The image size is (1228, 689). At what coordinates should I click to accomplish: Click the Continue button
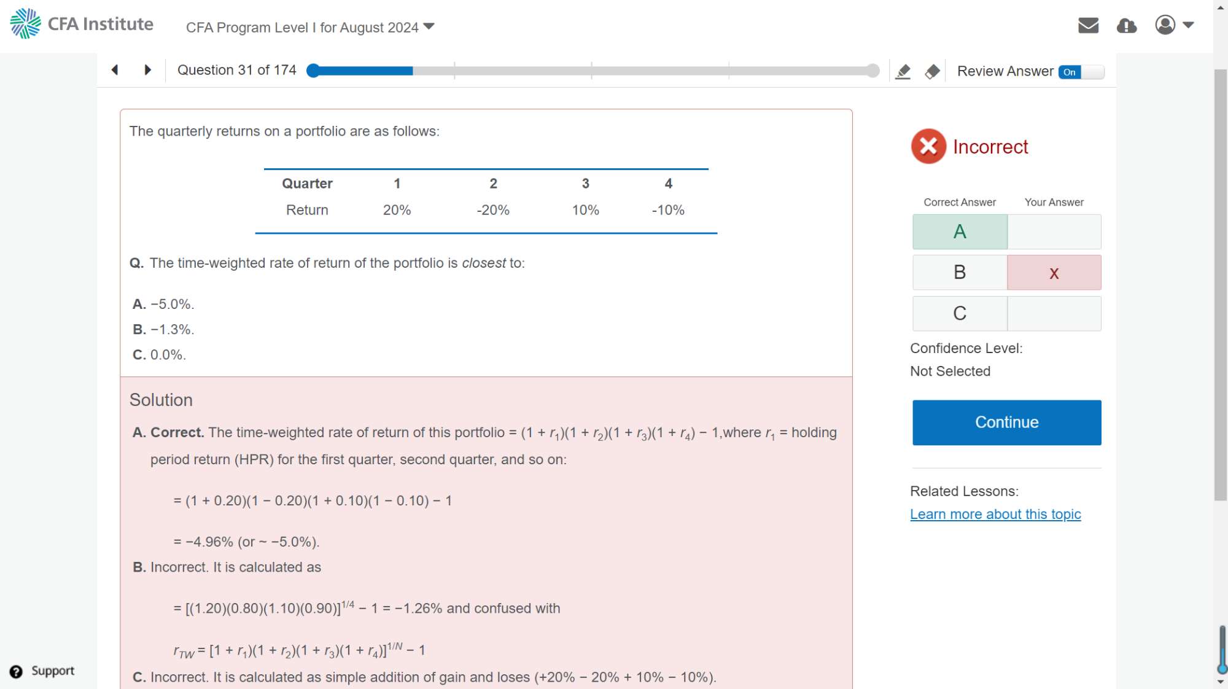[1006, 422]
